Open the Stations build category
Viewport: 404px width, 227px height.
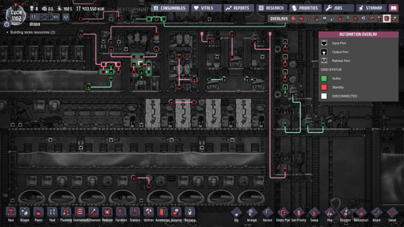pyautogui.click(x=135, y=214)
